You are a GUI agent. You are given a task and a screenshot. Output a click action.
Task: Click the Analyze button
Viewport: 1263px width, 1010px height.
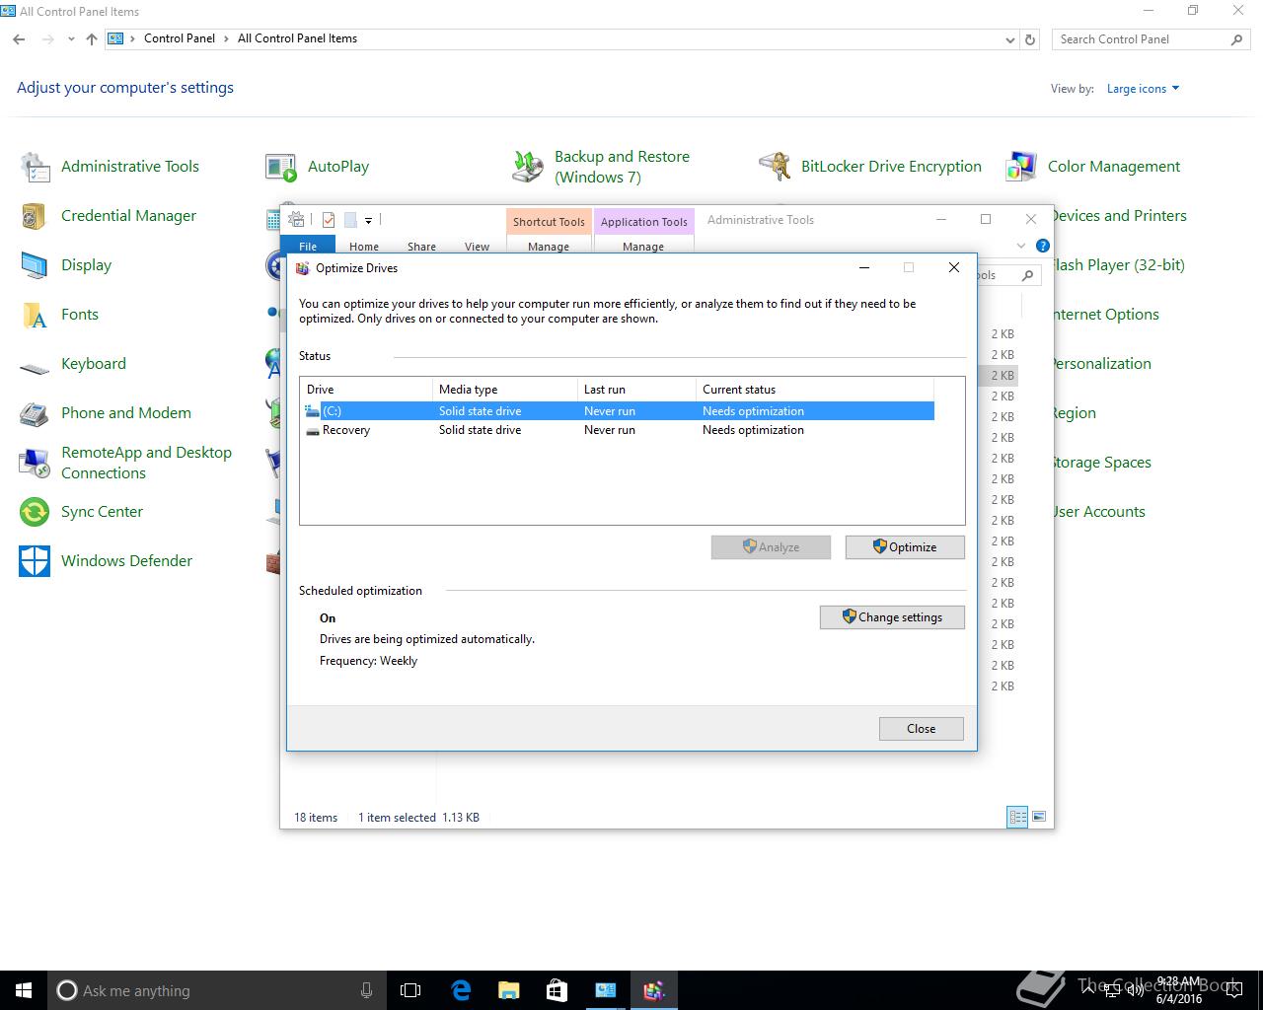(771, 547)
